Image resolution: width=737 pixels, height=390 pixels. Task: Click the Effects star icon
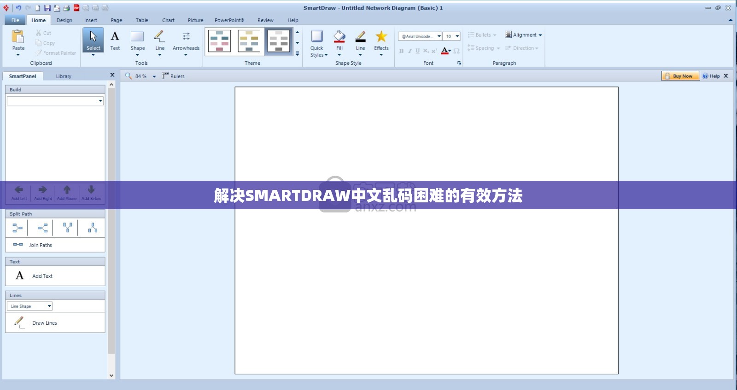(x=381, y=36)
